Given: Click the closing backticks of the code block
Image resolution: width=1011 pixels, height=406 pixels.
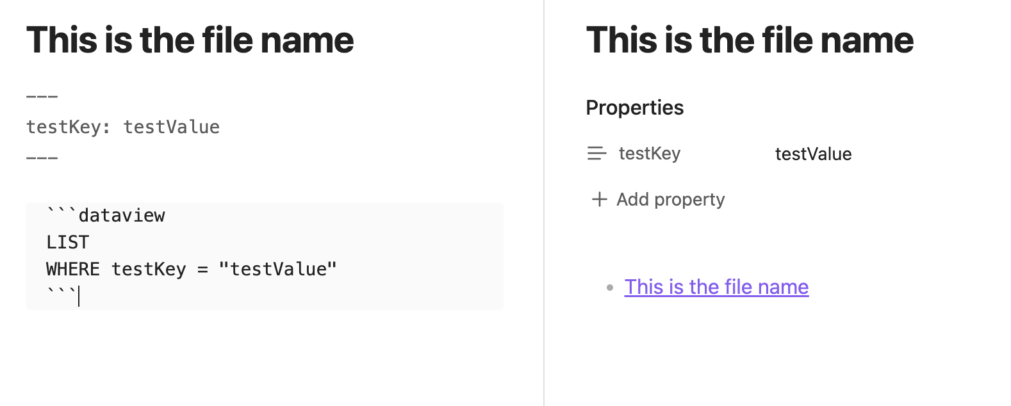Looking at the screenshot, I should click(62, 294).
